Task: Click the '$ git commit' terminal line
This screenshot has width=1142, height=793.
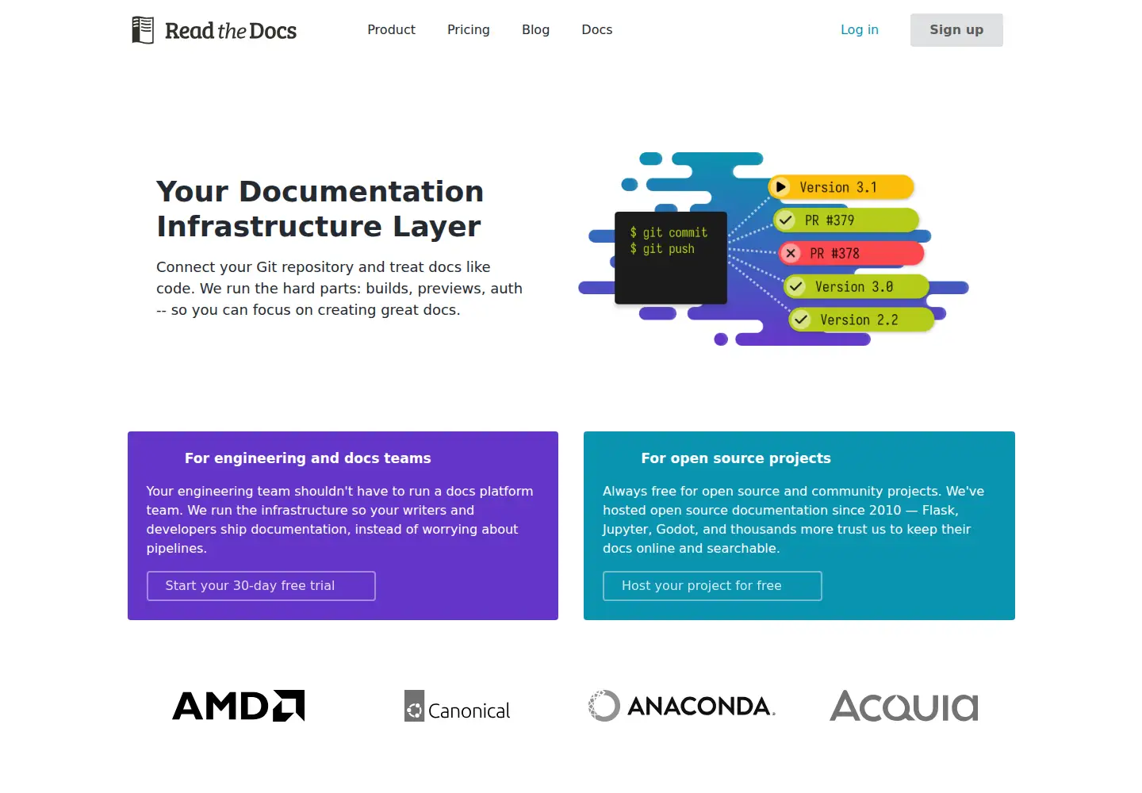Action: (669, 232)
